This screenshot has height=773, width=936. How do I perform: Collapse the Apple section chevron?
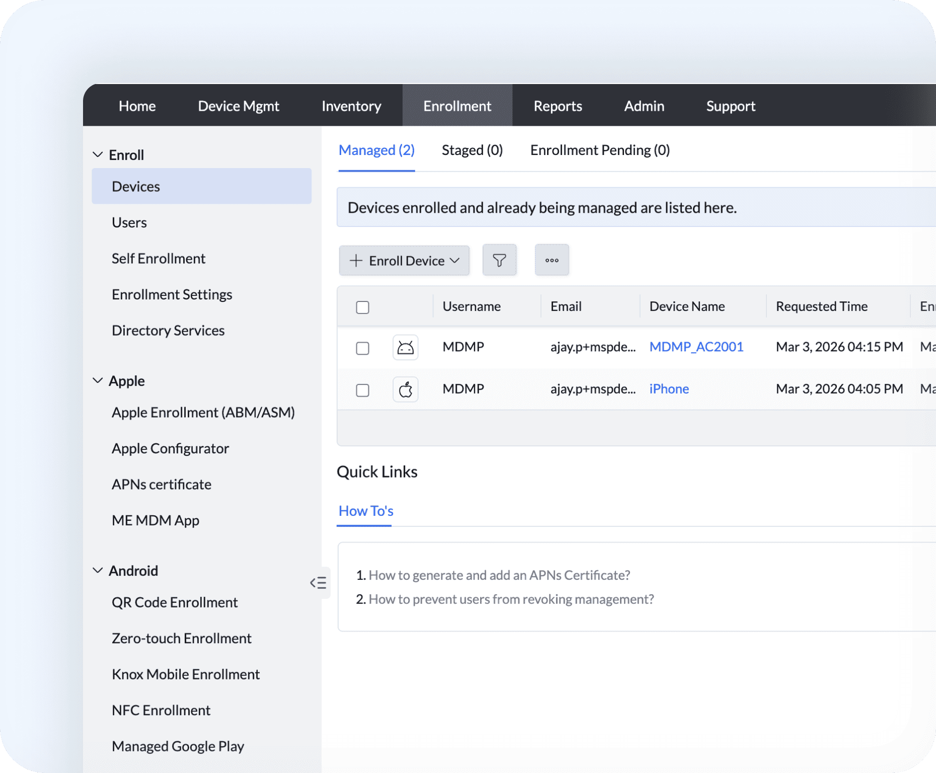98,380
